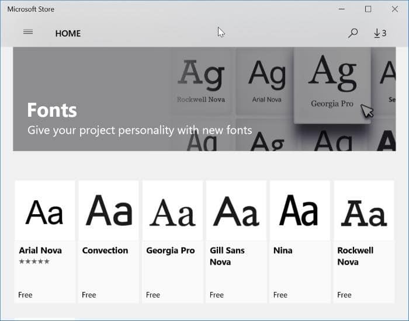Click Free price under Rockwell Nova
The image size is (409, 321).
point(344,295)
